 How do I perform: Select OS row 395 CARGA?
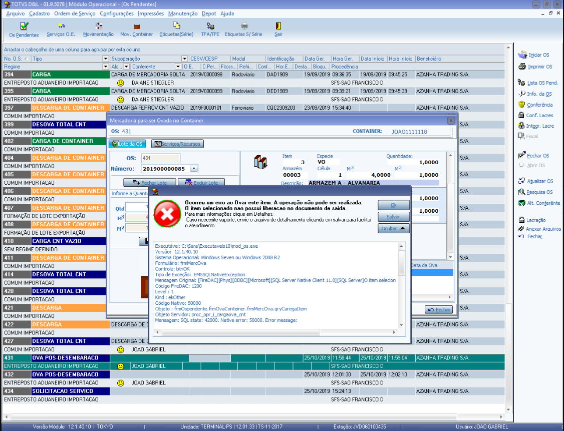pos(253,91)
